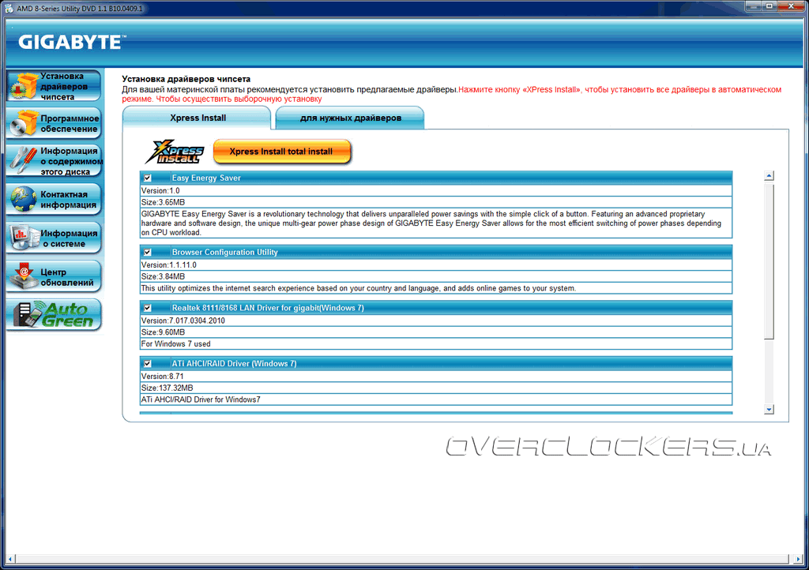Click the Size:137.32MB row
This screenshot has height=570, width=809.
point(436,388)
